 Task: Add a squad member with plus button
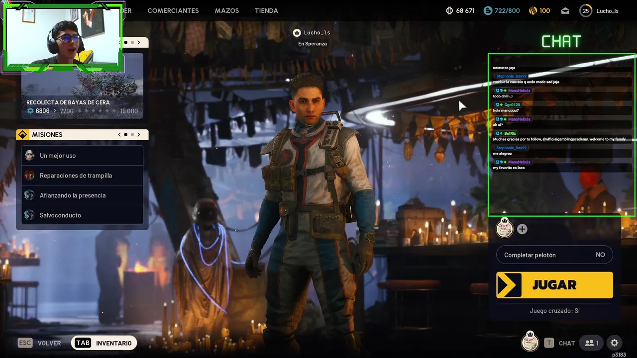point(522,229)
